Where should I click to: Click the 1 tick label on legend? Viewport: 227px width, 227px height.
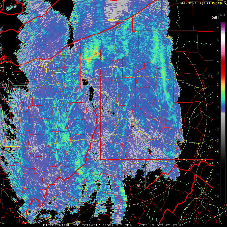218,96
